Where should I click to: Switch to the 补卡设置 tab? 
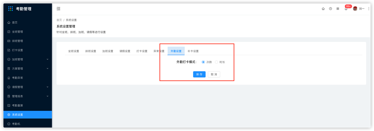pyautogui.click(x=193, y=51)
